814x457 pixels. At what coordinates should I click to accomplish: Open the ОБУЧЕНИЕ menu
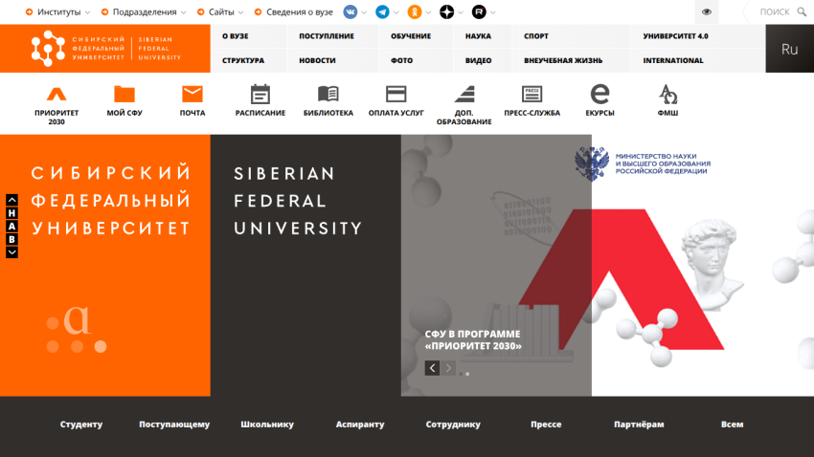pos(411,36)
